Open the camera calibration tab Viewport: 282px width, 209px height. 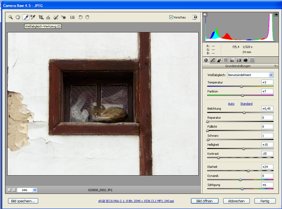coord(245,60)
